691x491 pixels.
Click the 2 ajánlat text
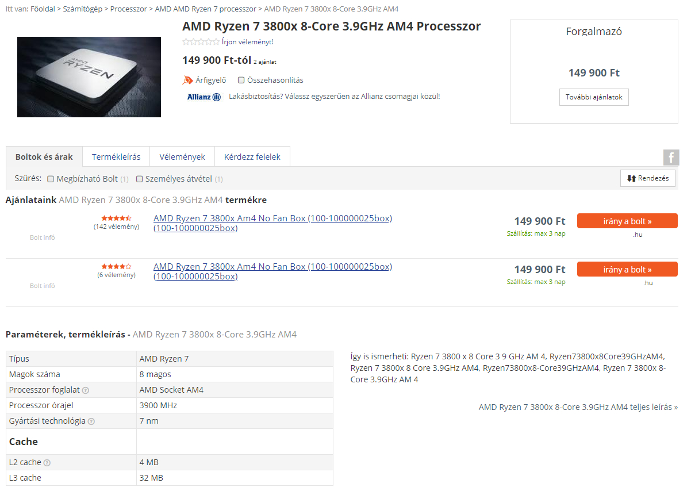265,62
